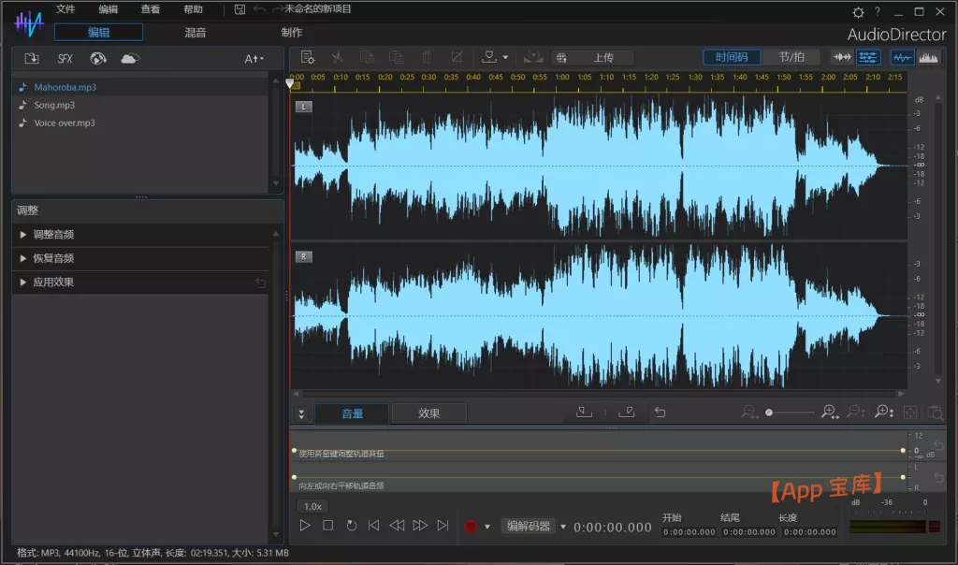Select the 节/拍 beat time display

(791, 57)
